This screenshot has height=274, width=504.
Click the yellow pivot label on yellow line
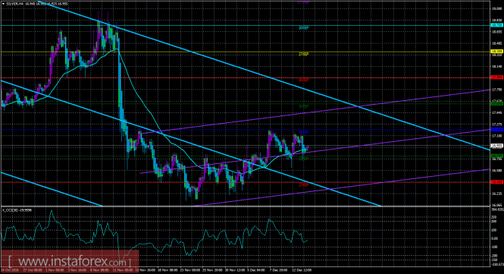click(304, 54)
